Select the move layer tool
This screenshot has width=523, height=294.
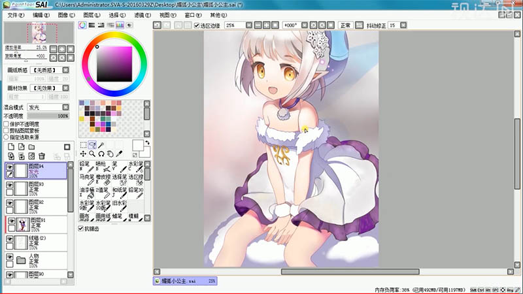click(84, 154)
